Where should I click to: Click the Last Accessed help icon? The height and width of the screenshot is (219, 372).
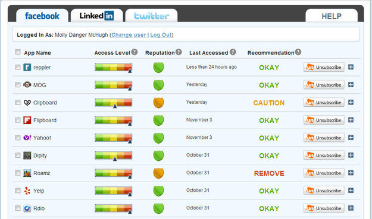233,52
